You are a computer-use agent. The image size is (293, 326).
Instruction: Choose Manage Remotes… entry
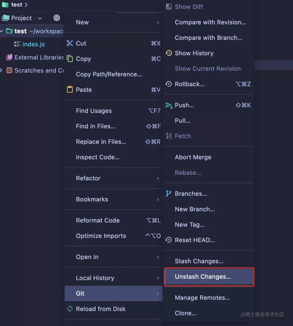pos(208,298)
